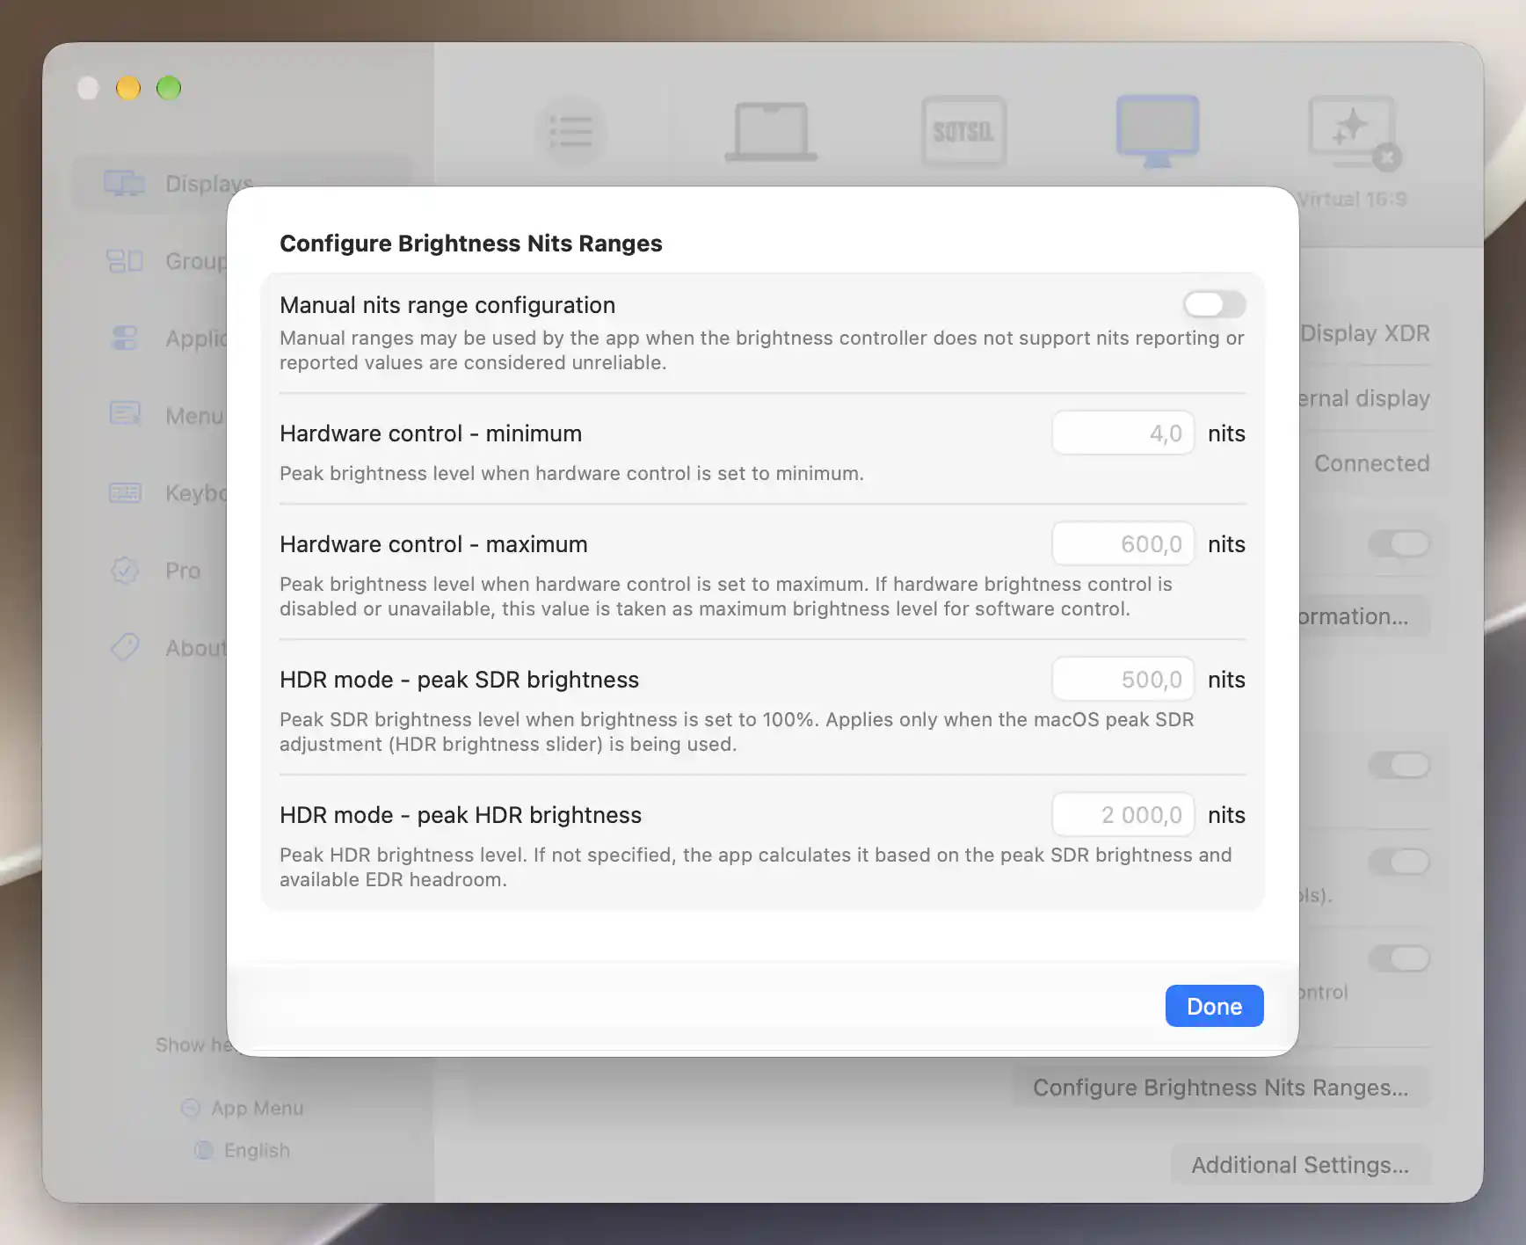This screenshot has height=1245, width=1526.
Task: Enable Manual nits range configuration switch
Action: pyautogui.click(x=1214, y=304)
